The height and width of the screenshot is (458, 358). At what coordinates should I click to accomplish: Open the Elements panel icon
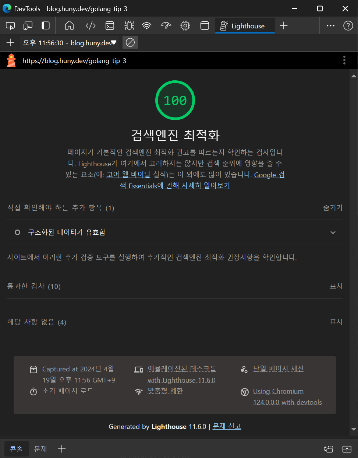point(91,25)
